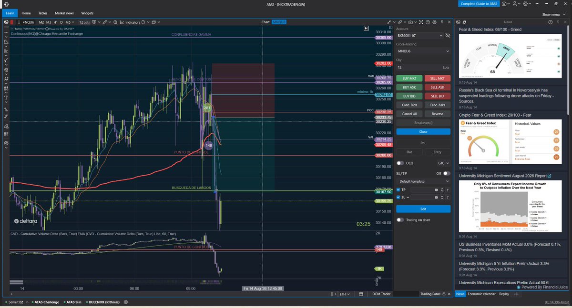Switch to the Replay tab
The image size is (572, 308).
(x=504, y=294)
